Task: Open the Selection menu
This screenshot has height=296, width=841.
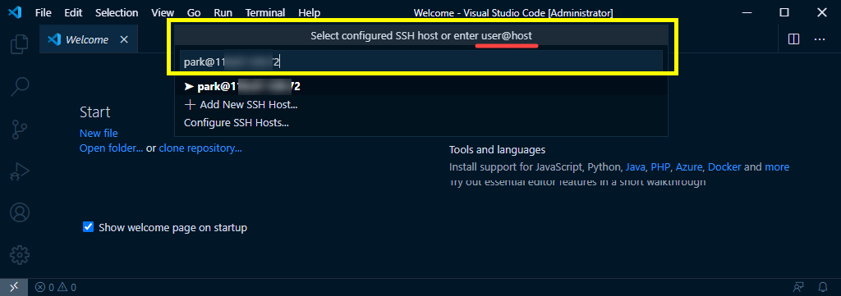Action: 117,12
